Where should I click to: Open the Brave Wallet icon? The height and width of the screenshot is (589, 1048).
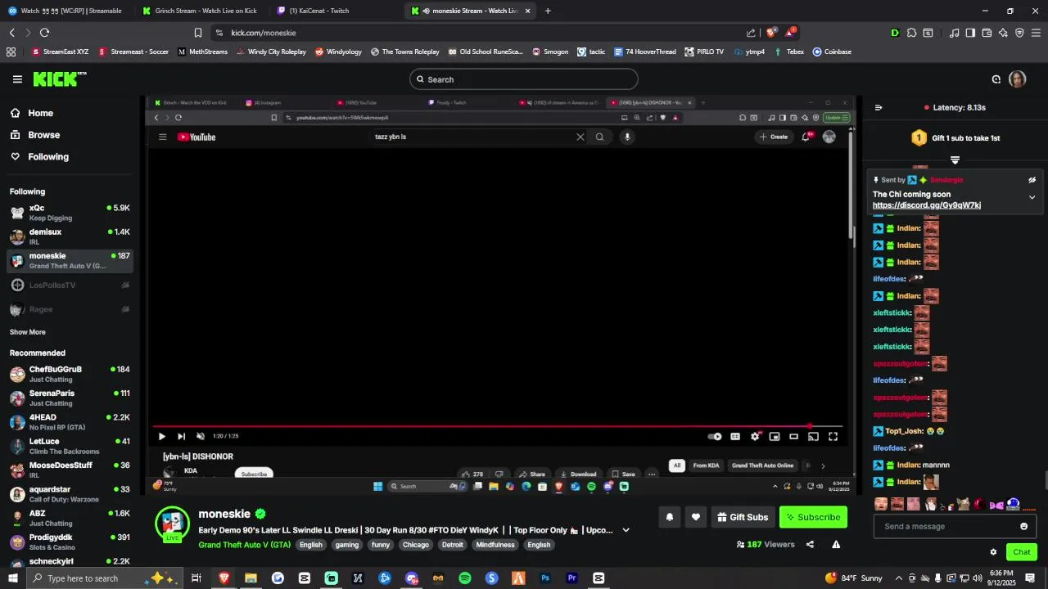click(x=987, y=33)
